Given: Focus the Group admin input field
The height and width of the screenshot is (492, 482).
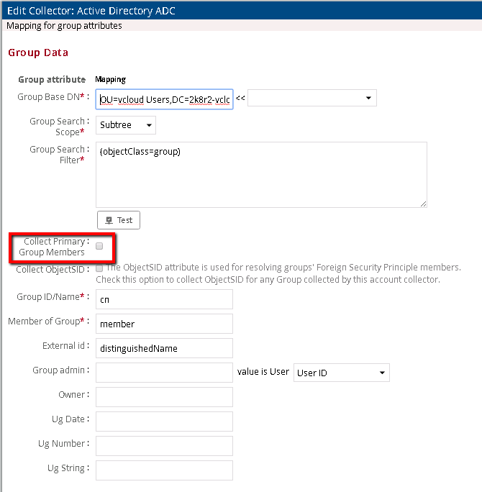Looking at the screenshot, I should click(164, 373).
